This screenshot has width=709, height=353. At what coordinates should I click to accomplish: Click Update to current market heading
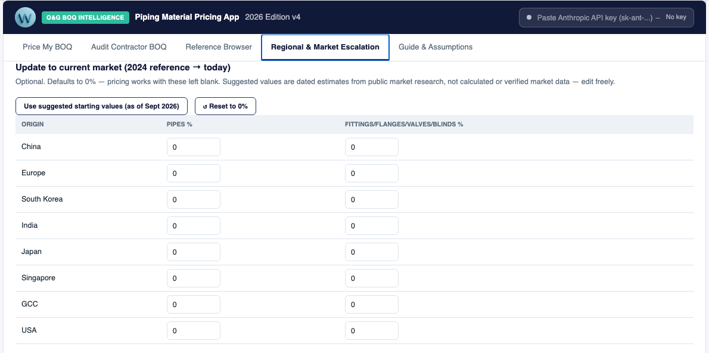click(123, 67)
